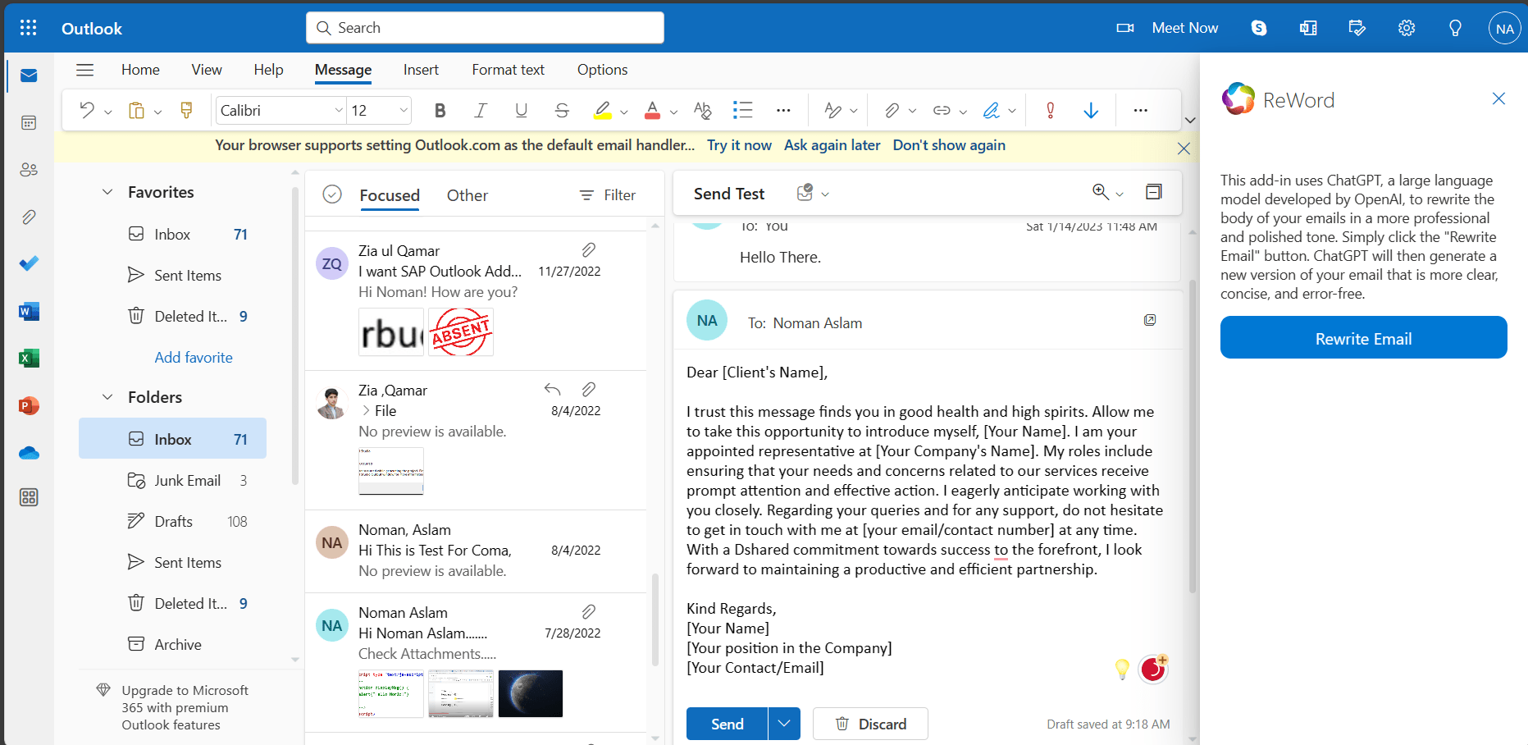The height and width of the screenshot is (745, 1528).
Task: Open the font name Calibri dropdown
Action: [x=339, y=110]
